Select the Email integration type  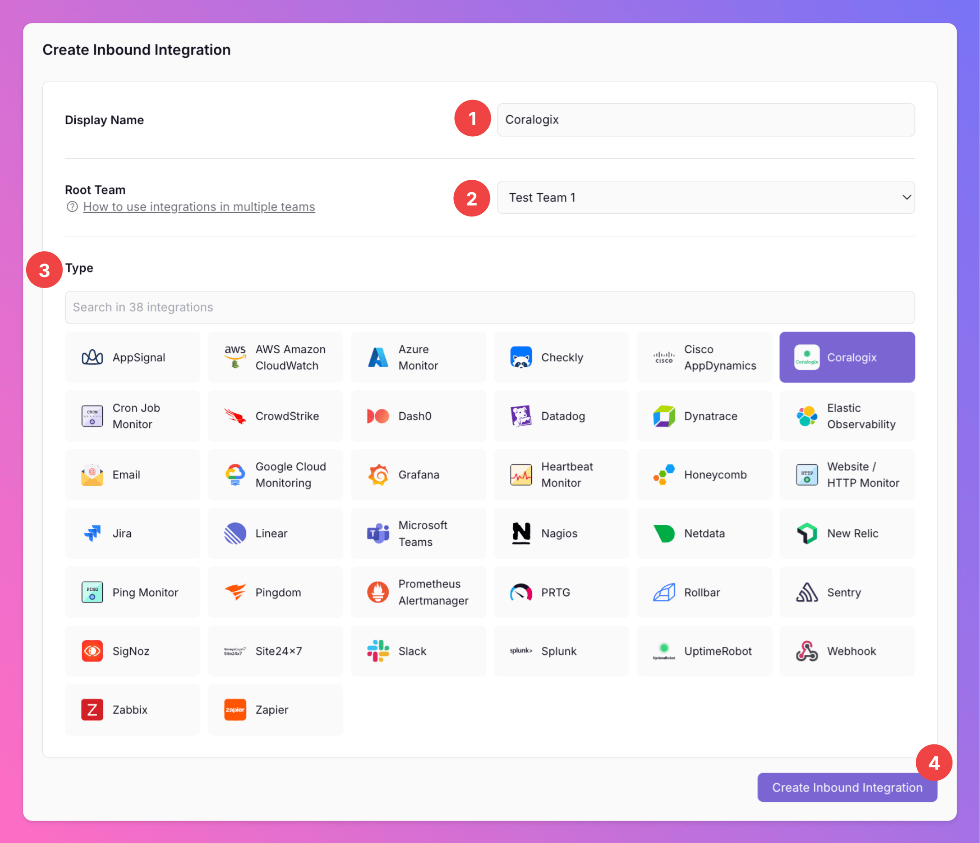133,475
